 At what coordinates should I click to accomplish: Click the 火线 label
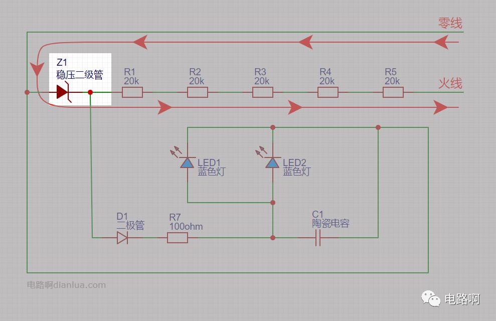[450, 83]
